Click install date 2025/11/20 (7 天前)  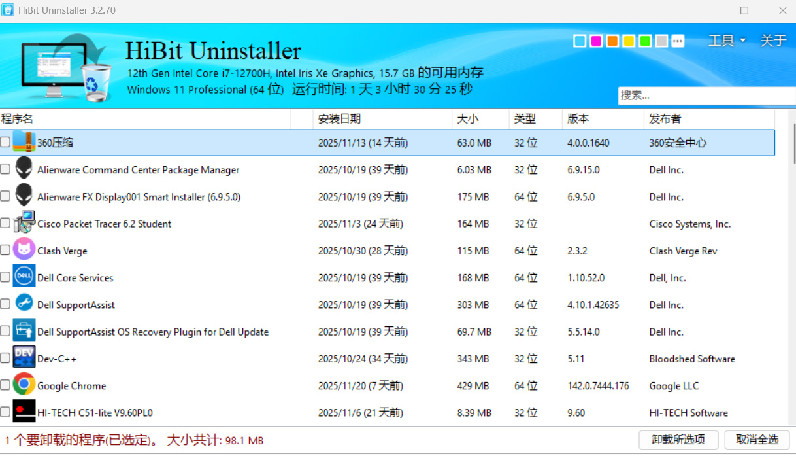(x=361, y=386)
